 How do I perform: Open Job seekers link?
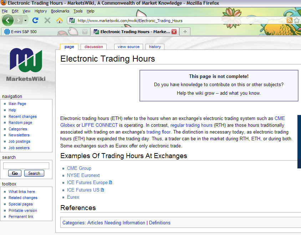[19, 148]
